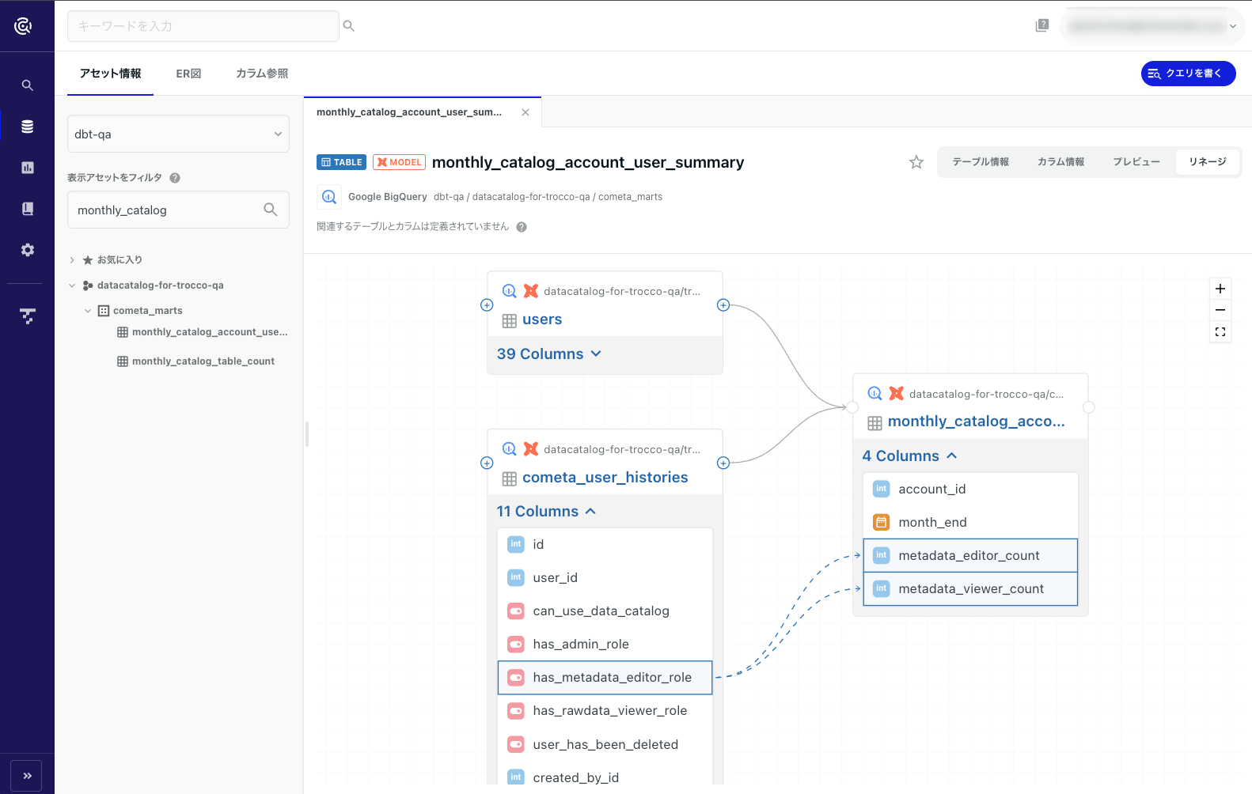Click the クエリを書く button
Screen dimensions: 1252x794
pyautogui.click(x=1188, y=74)
